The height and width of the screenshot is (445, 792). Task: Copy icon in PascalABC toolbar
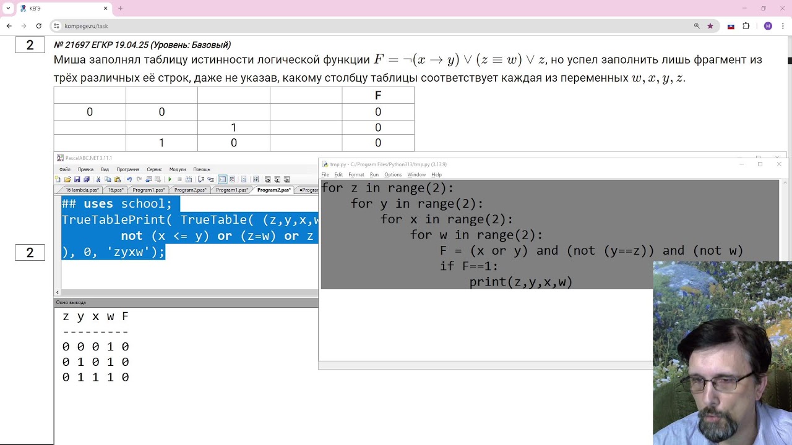108,179
